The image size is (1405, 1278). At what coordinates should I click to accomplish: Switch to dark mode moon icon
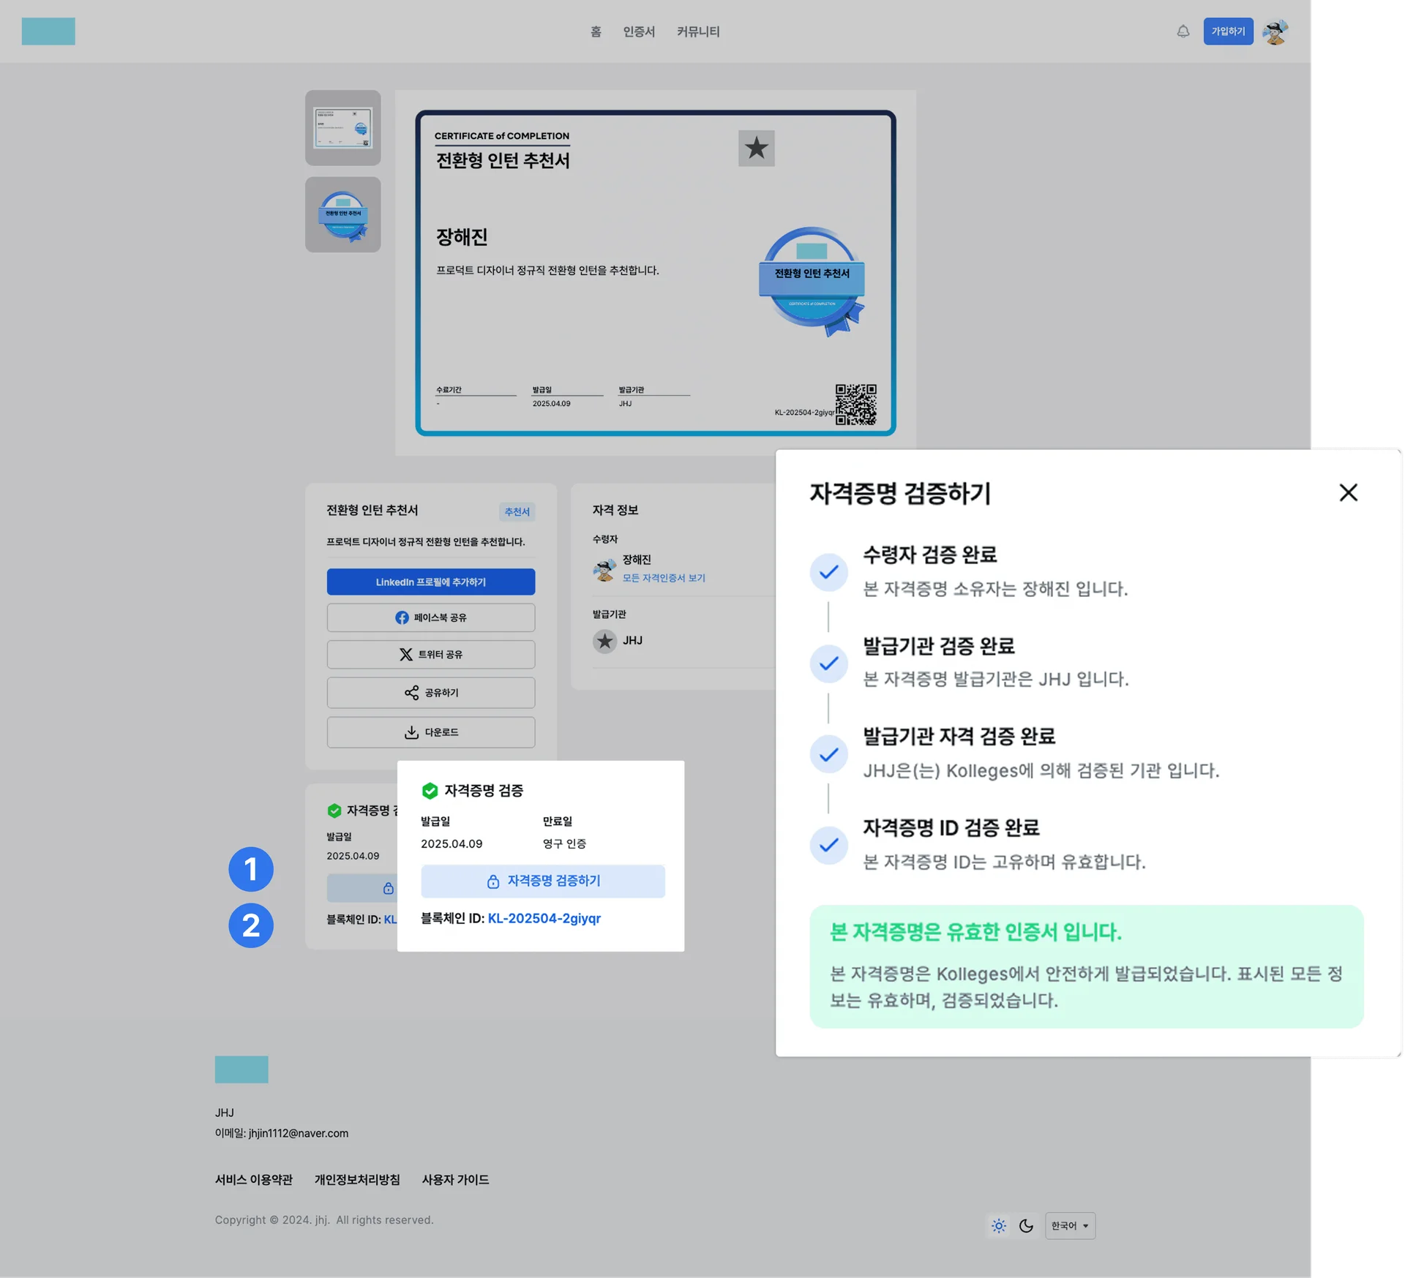(1026, 1225)
